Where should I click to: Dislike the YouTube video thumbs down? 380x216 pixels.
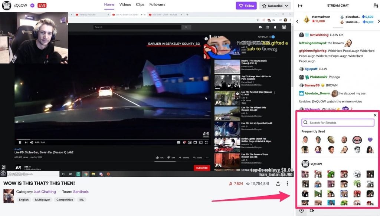click(168, 158)
